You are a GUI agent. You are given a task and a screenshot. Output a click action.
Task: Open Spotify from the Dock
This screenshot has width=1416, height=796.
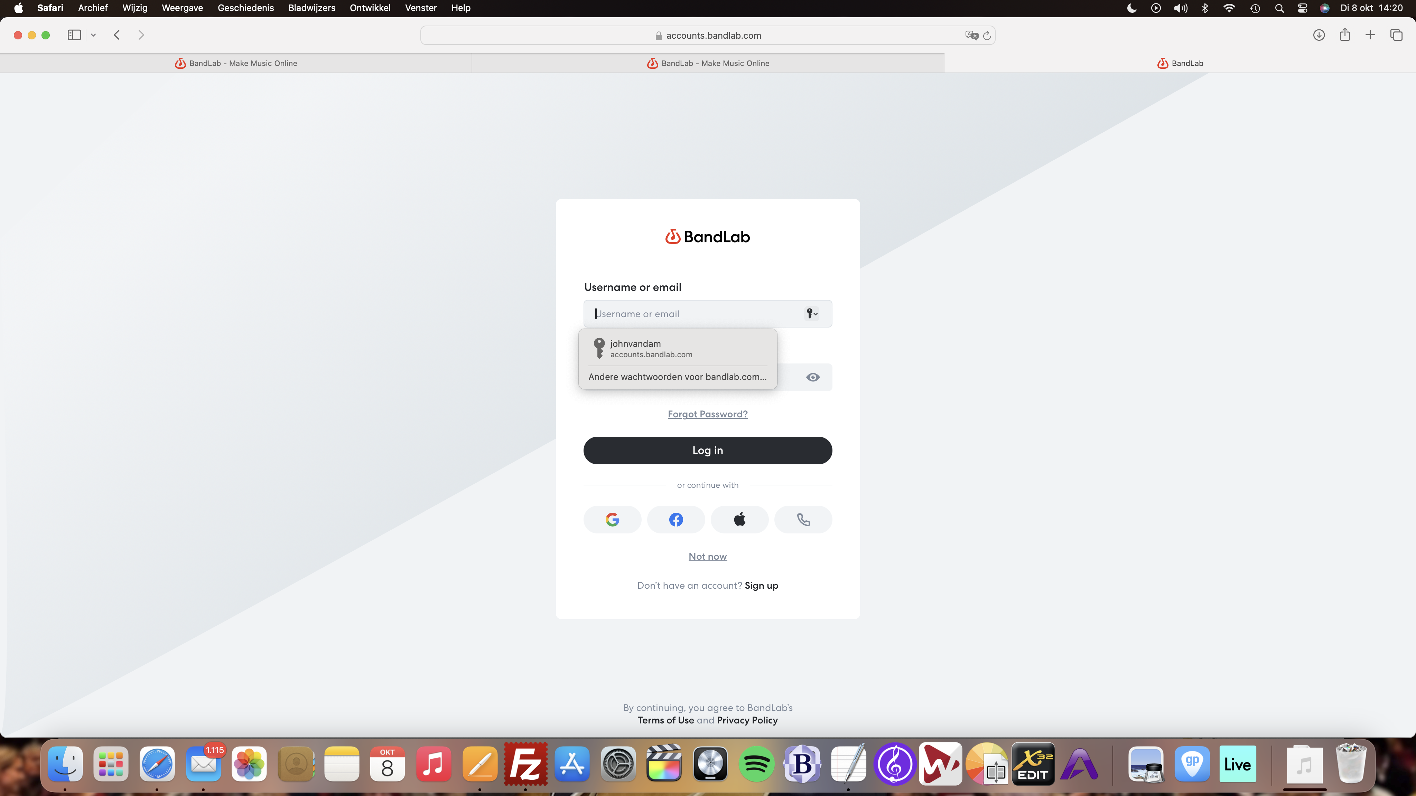coord(756,764)
